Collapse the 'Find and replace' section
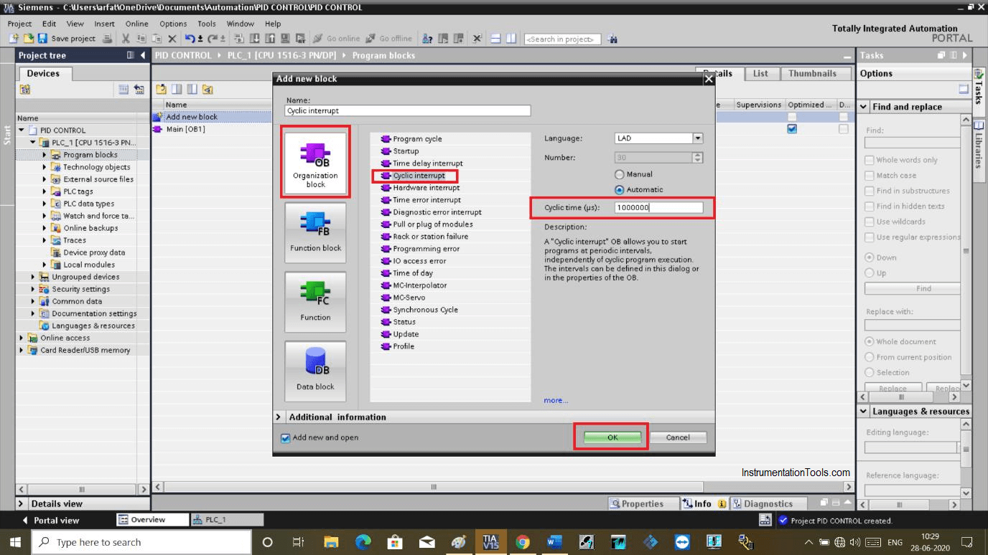The width and height of the screenshot is (988, 555). click(x=864, y=107)
